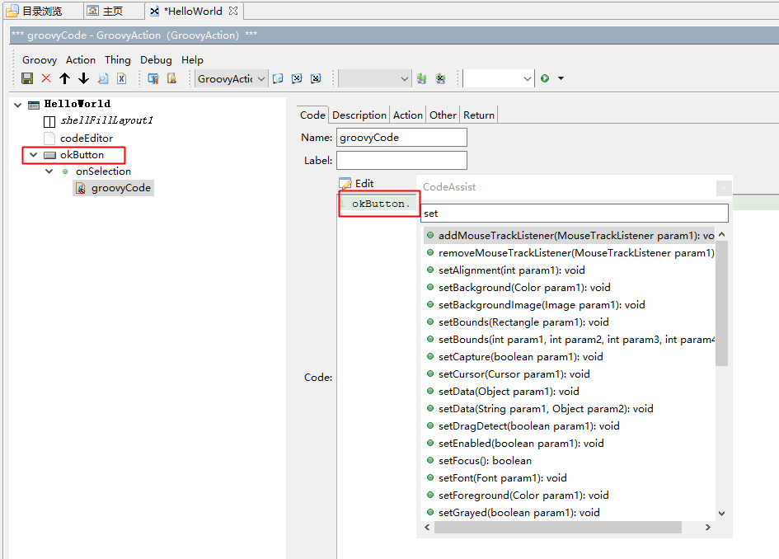Select groovyCode node in the tree
The width and height of the screenshot is (779, 559).
point(120,188)
